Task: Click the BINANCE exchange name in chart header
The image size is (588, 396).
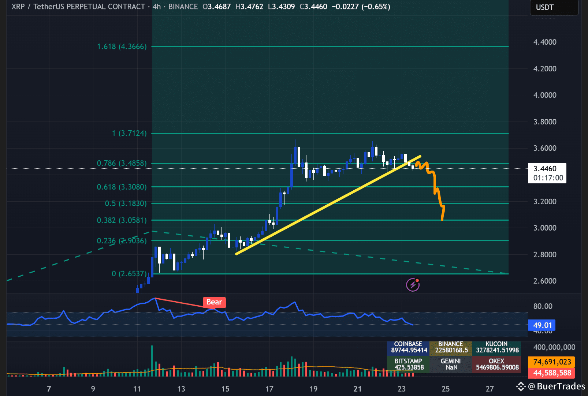Action: tap(183, 7)
